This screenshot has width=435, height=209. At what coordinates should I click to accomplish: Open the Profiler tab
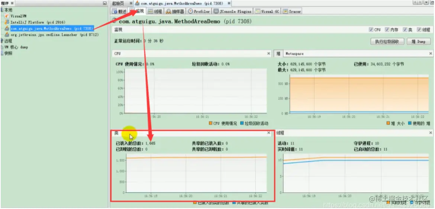click(x=199, y=12)
